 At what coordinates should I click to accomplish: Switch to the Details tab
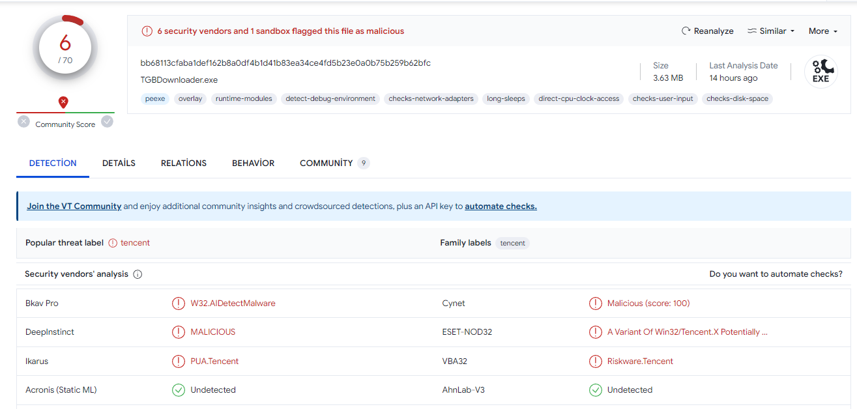pos(119,163)
